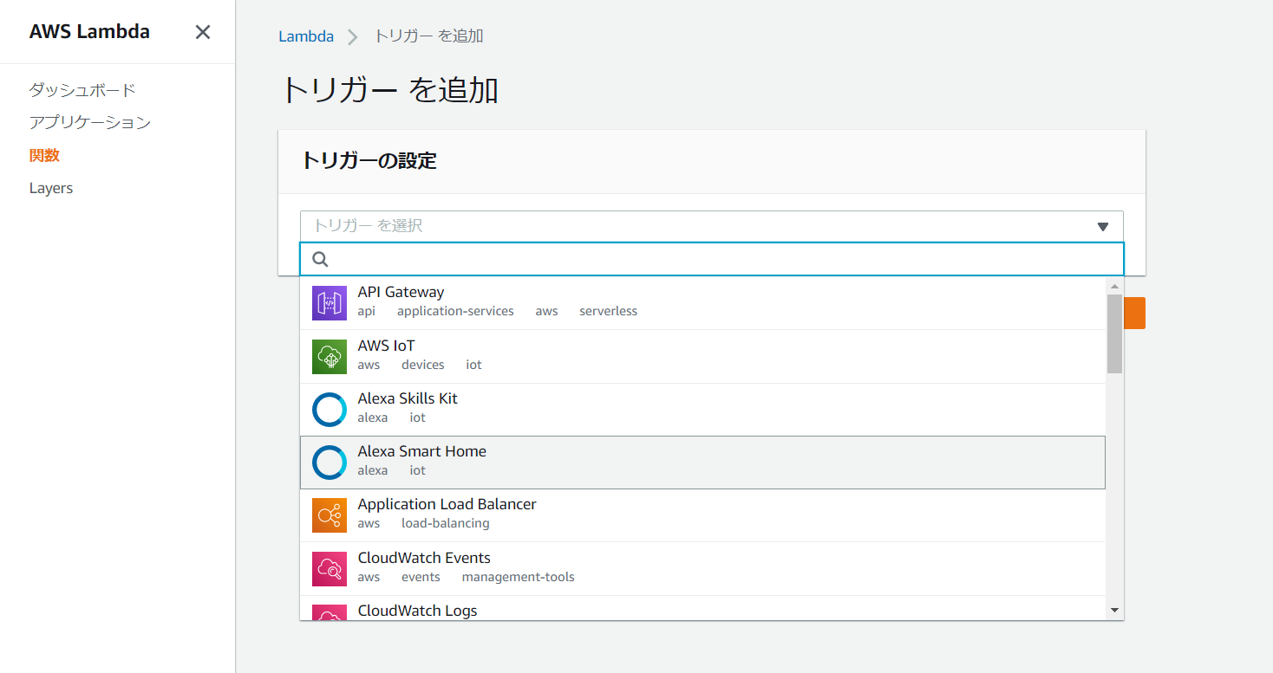Click the orange button behind the dropdown

[x=1135, y=313]
